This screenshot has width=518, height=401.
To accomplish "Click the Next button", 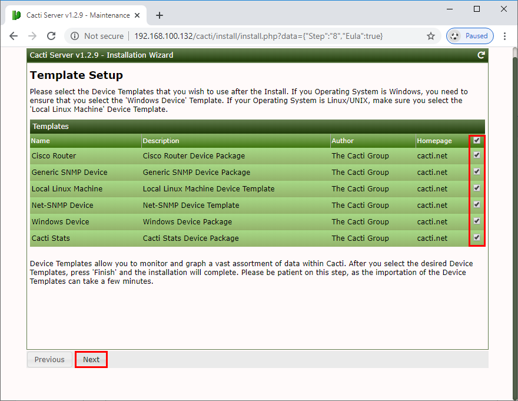I will pos(91,359).
